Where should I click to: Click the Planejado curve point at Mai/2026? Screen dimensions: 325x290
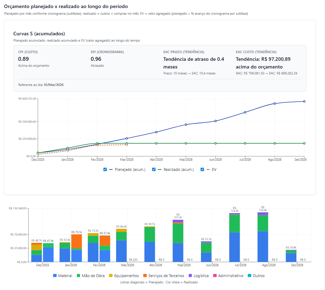(x=186, y=124)
